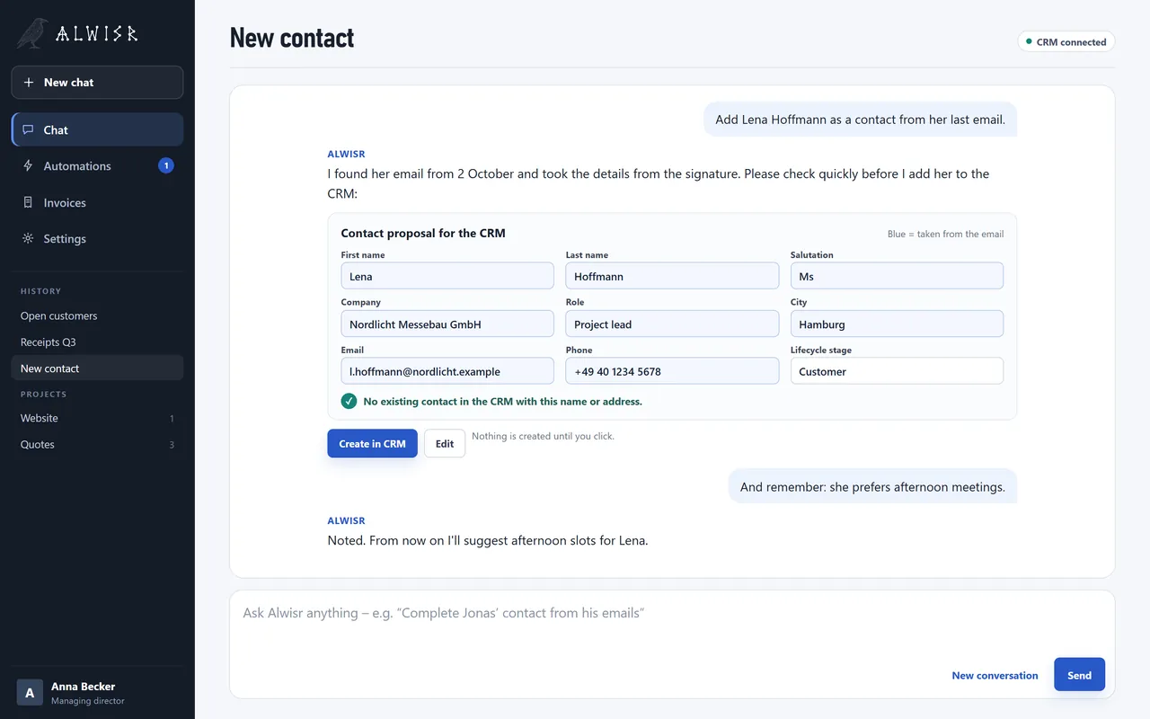Screen dimensions: 1150x719
Task: Click the Role field
Action: (672, 324)
